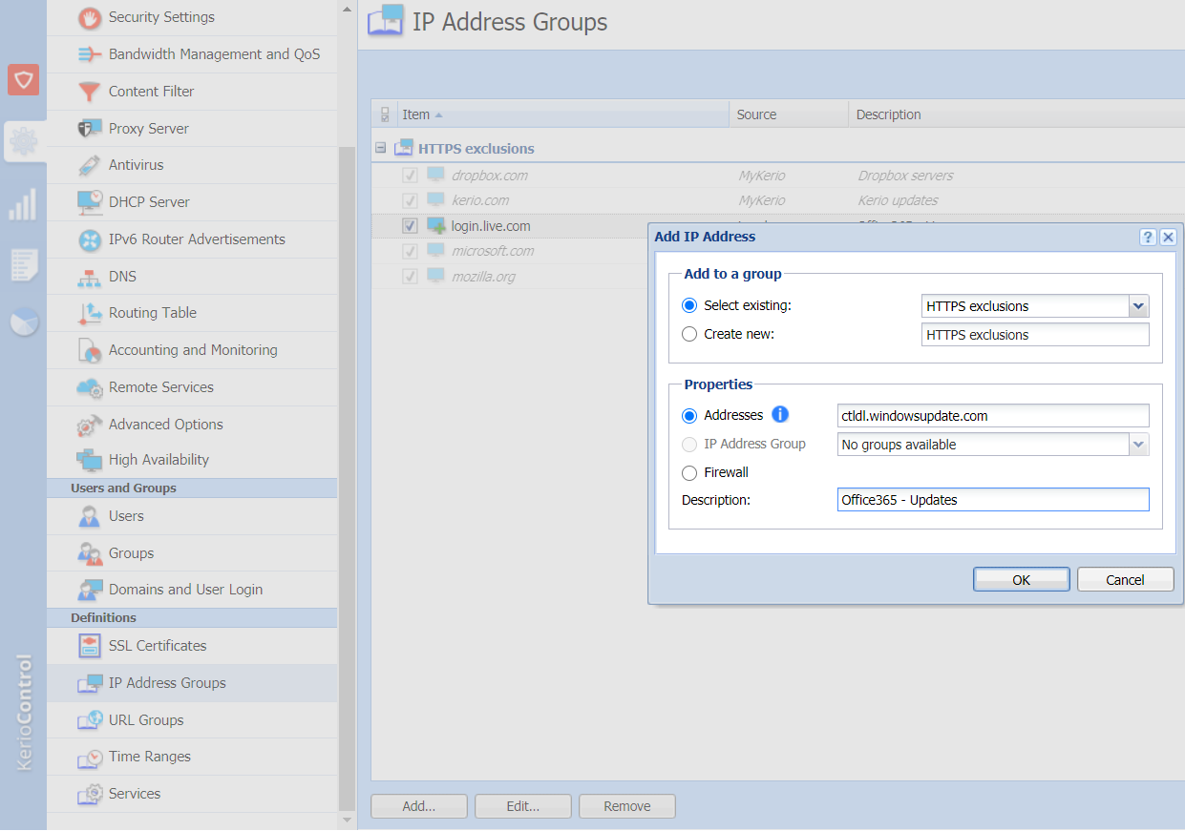
Task: Go to the Content Filter section
Action: pyautogui.click(x=192, y=92)
